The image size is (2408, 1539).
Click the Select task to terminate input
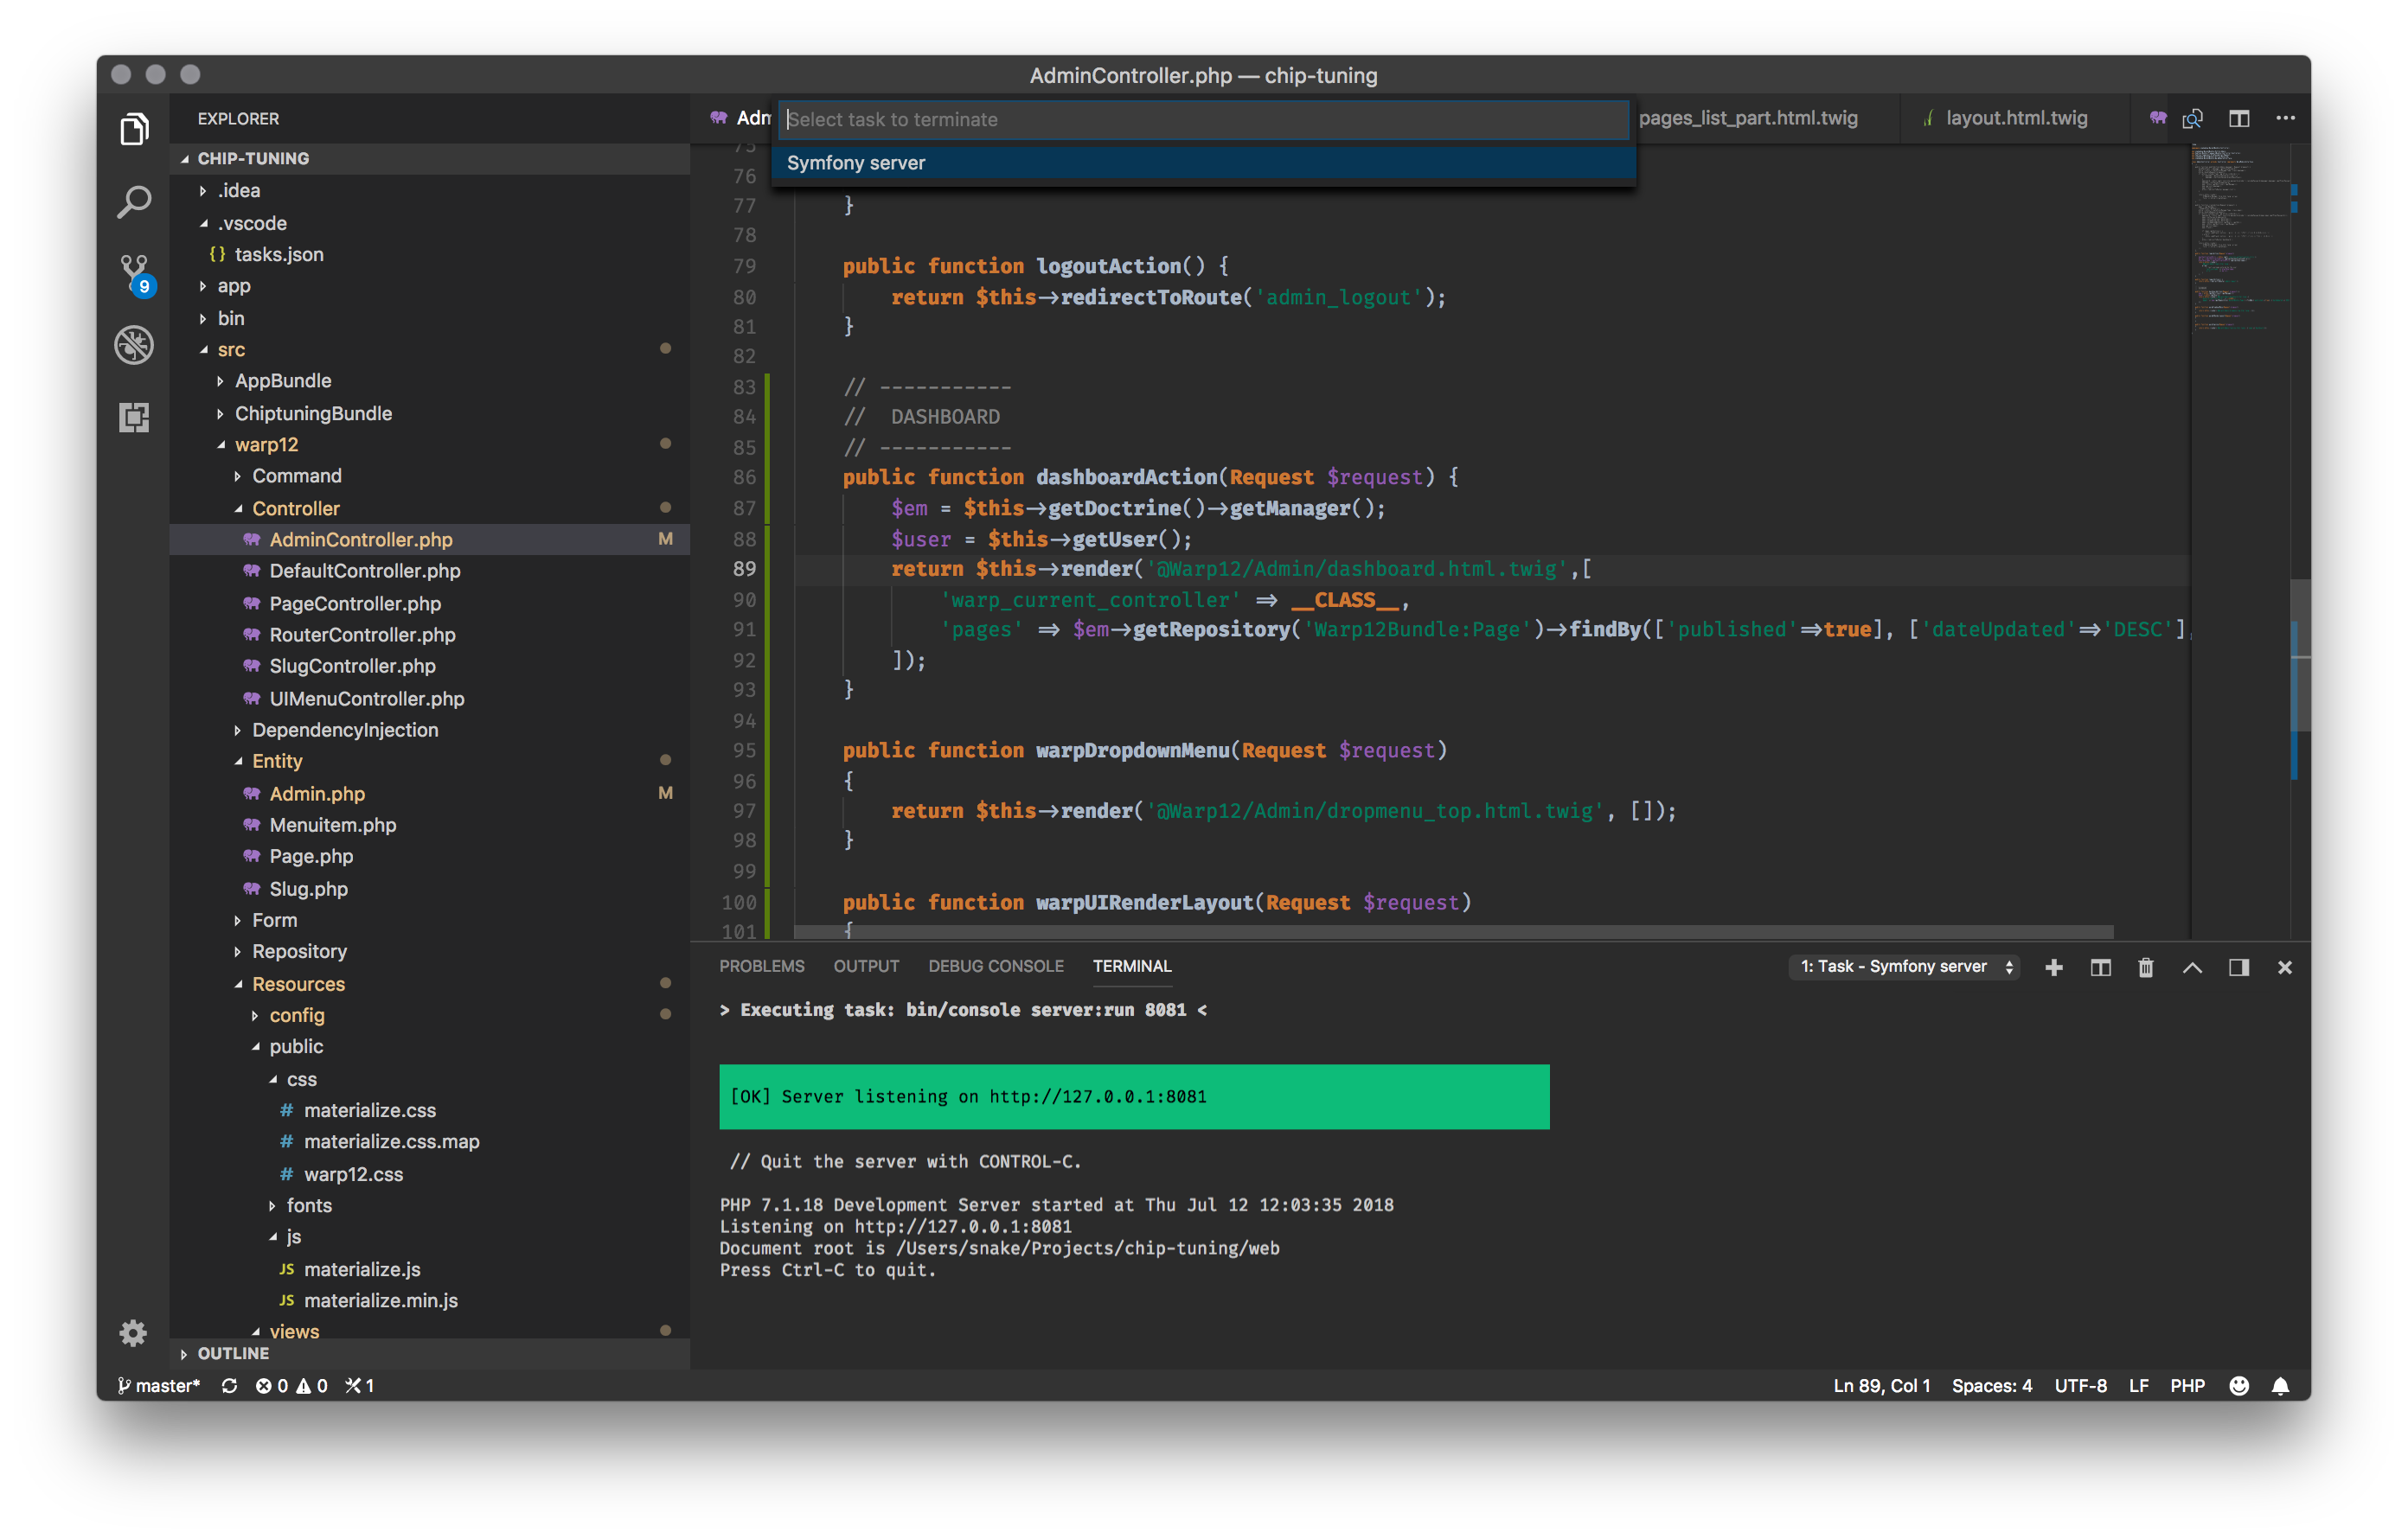1202,119
